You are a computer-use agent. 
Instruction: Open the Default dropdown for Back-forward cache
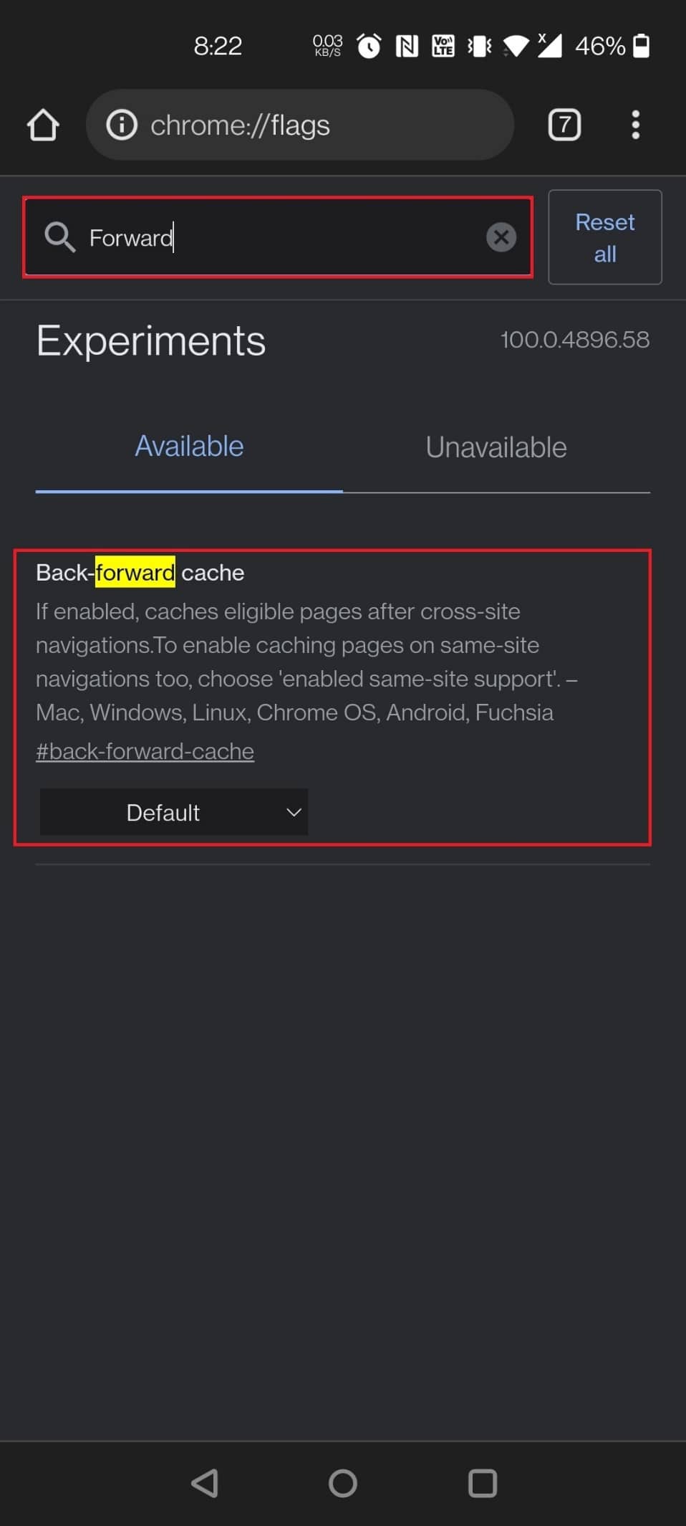[174, 812]
